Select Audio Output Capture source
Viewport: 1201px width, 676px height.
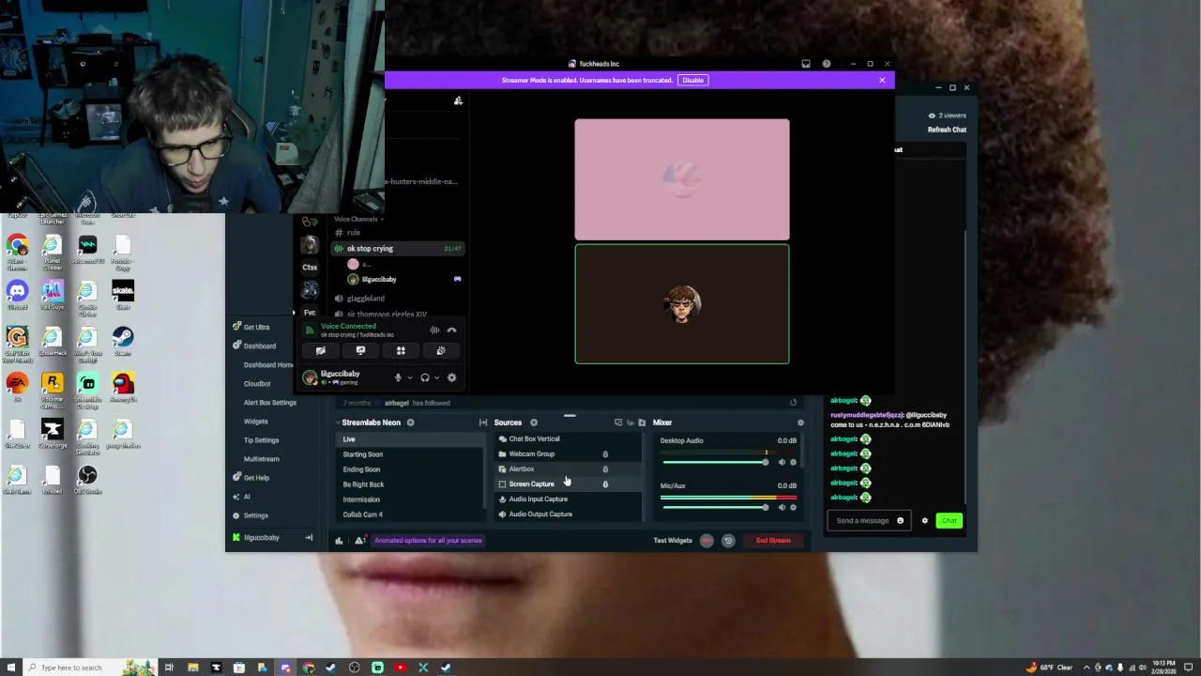point(570,515)
